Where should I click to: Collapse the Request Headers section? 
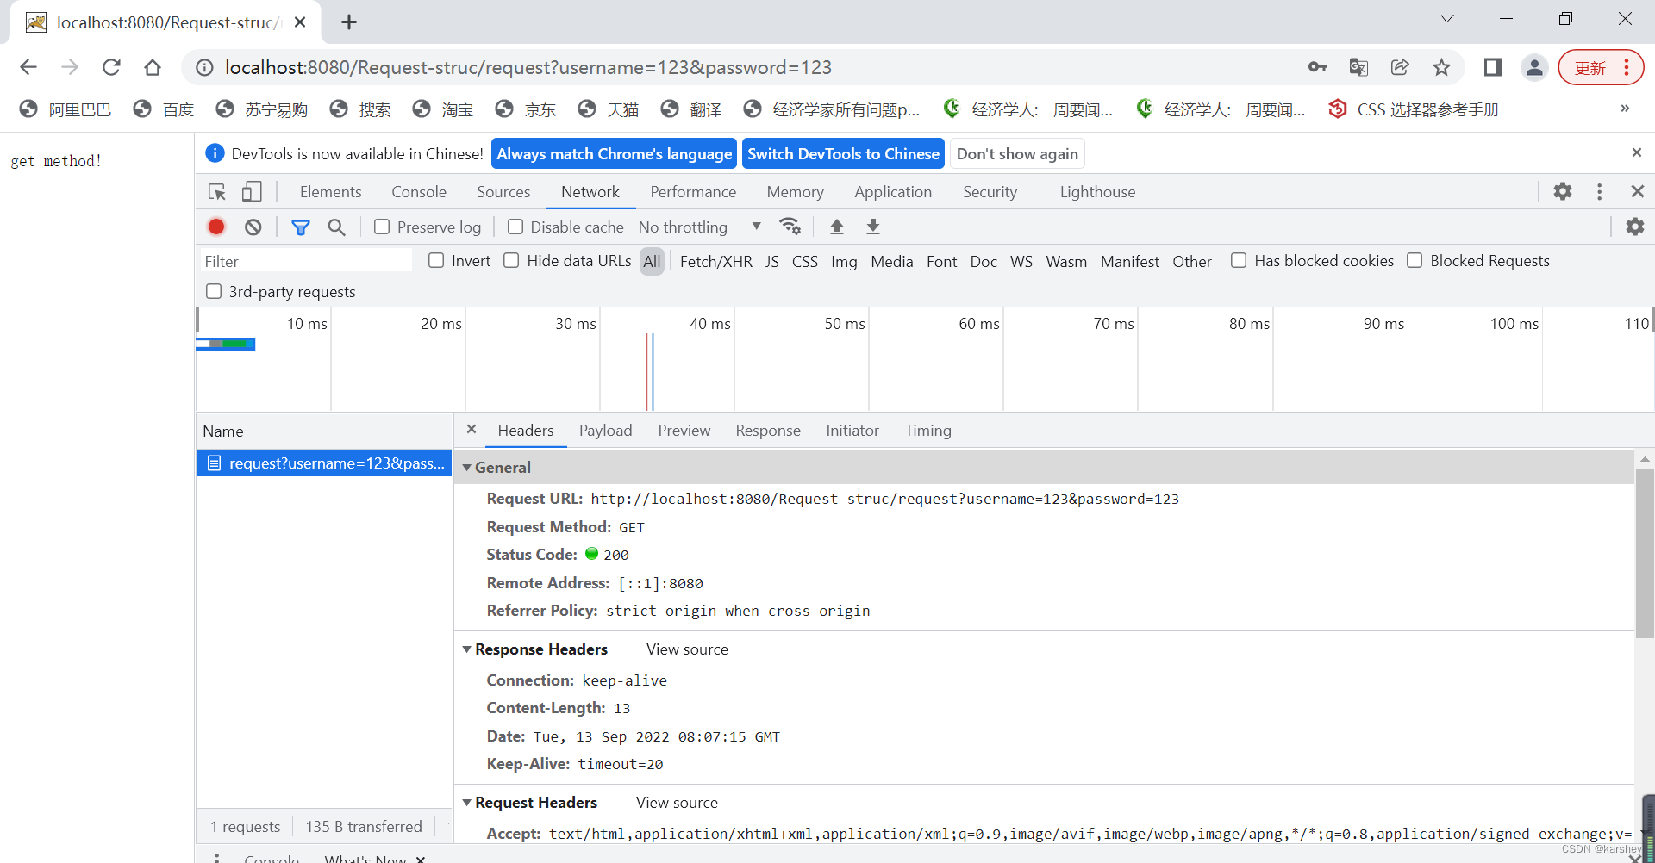(x=466, y=802)
